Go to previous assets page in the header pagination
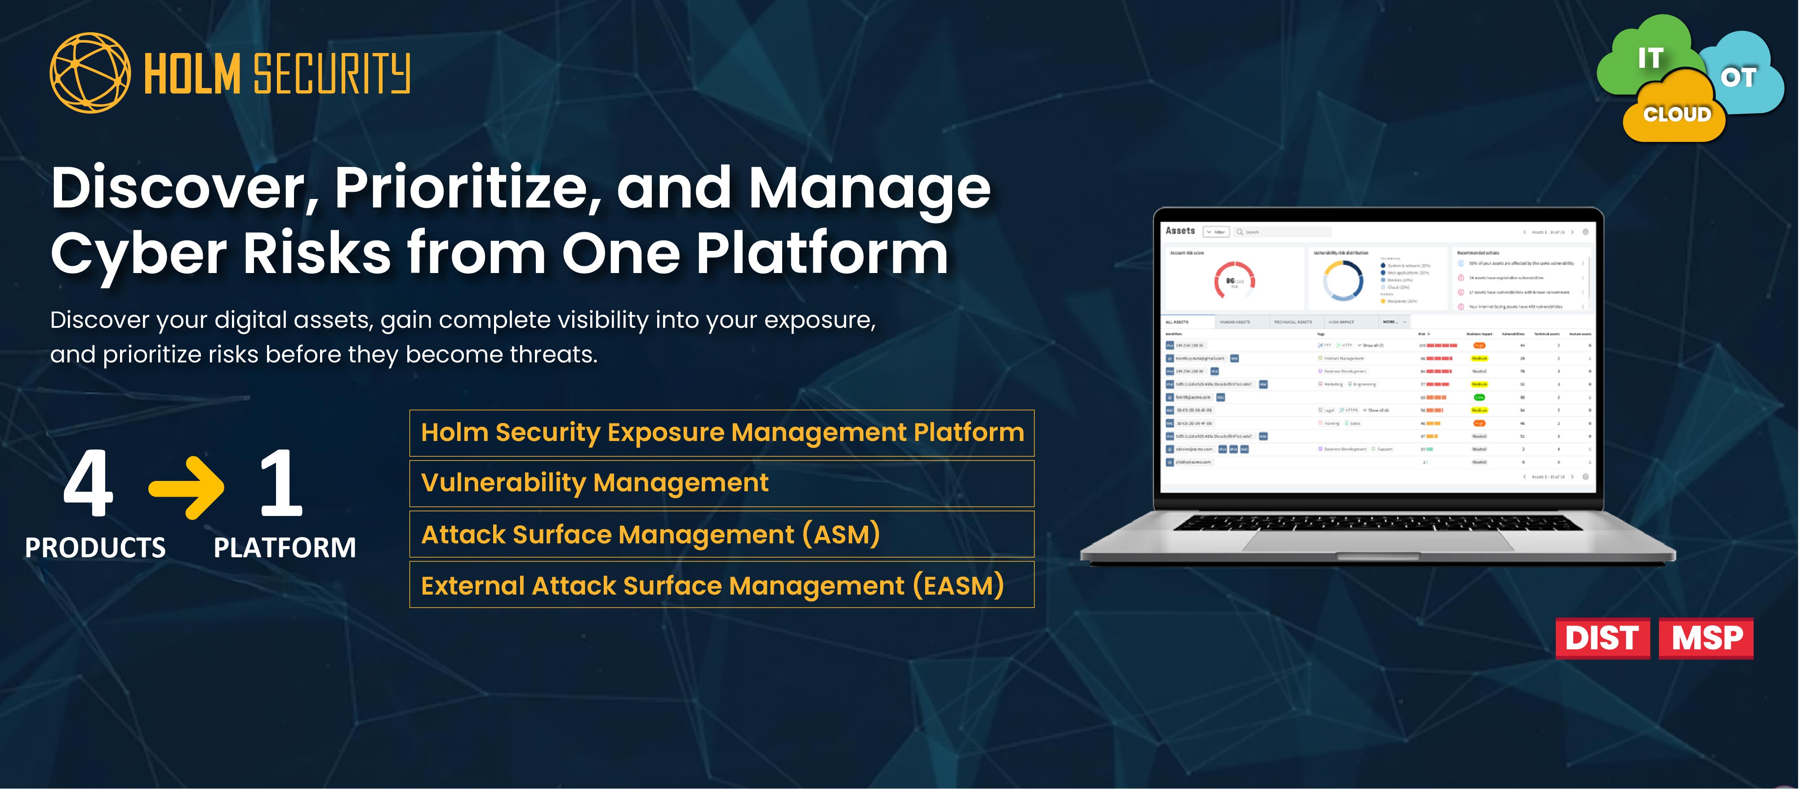 1524,232
